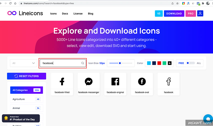The width and height of the screenshot is (213, 126).
Task: Visit the Blog page
Action: 90,14
